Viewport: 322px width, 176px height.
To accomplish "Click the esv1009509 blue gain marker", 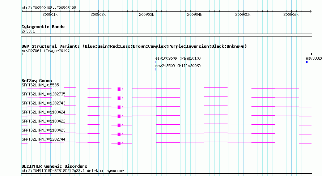I will click(x=156, y=62).
